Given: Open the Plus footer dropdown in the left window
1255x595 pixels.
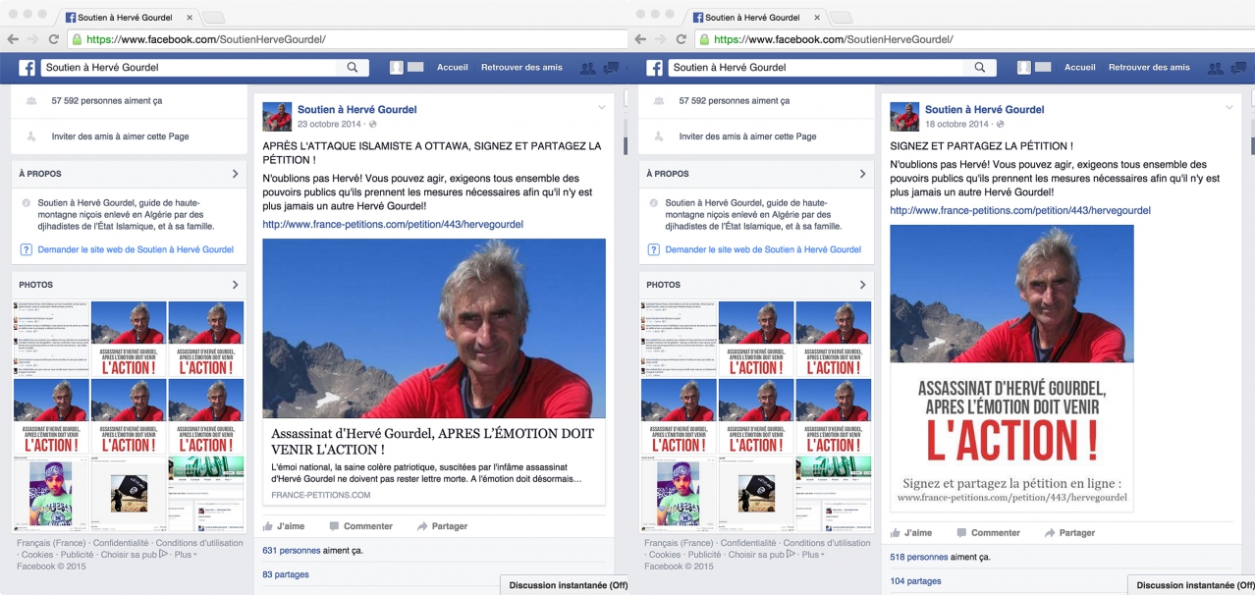Looking at the screenshot, I should 186,555.
